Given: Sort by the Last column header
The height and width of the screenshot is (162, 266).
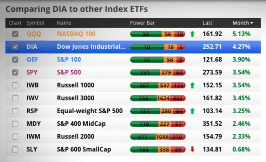Looking at the screenshot, I should pyautogui.click(x=207, y=23).
